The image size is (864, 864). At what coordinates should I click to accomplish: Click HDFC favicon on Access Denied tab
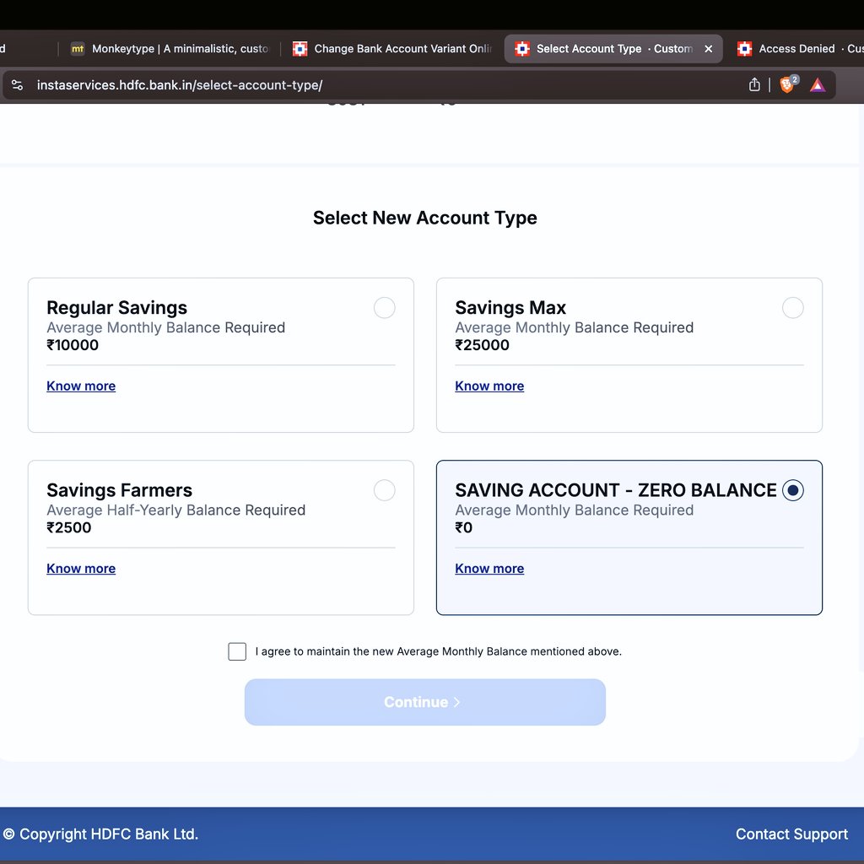[744, 48]
